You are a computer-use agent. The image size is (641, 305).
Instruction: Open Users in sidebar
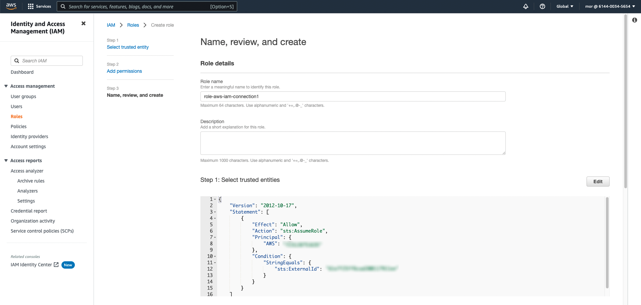[16, 106]
